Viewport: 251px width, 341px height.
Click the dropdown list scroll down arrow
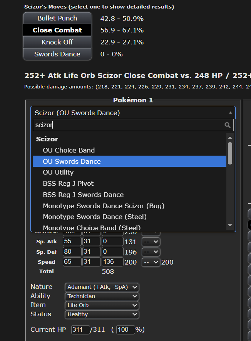click(x=230, y=225)
